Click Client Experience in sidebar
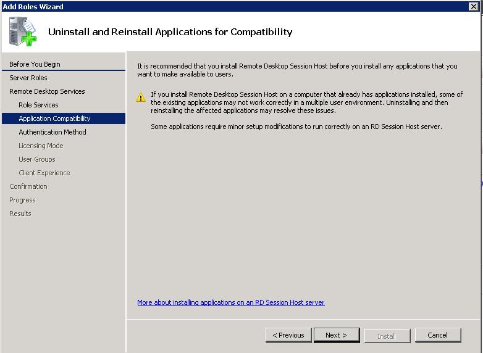The width and height of the screenshot is (483, 353). coord(44,173)
